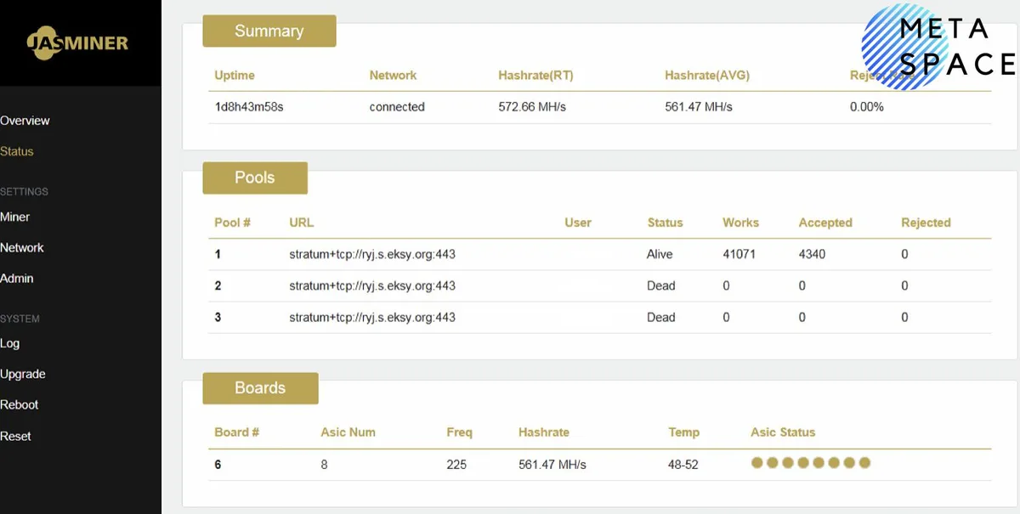Click the Temp column header
This screenshot has height=514, width=1020.
(x=684, y=432)
